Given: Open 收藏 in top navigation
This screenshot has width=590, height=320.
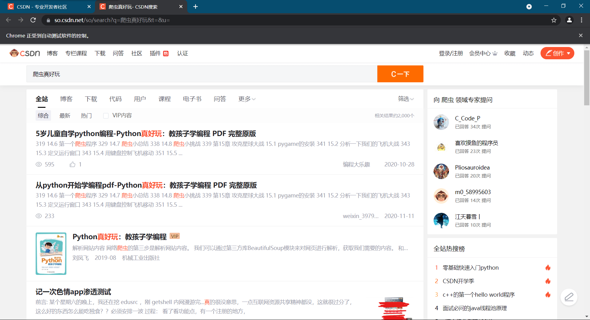Looking at the screenshot, I should coord(510,53).
